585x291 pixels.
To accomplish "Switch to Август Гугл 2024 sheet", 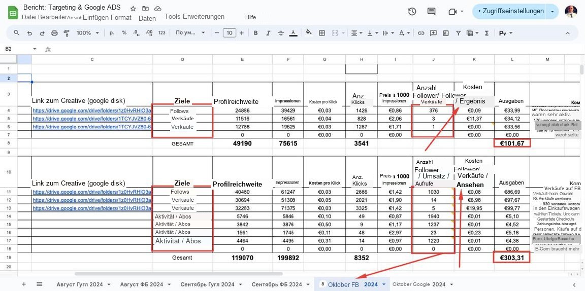I will point(80,284).
